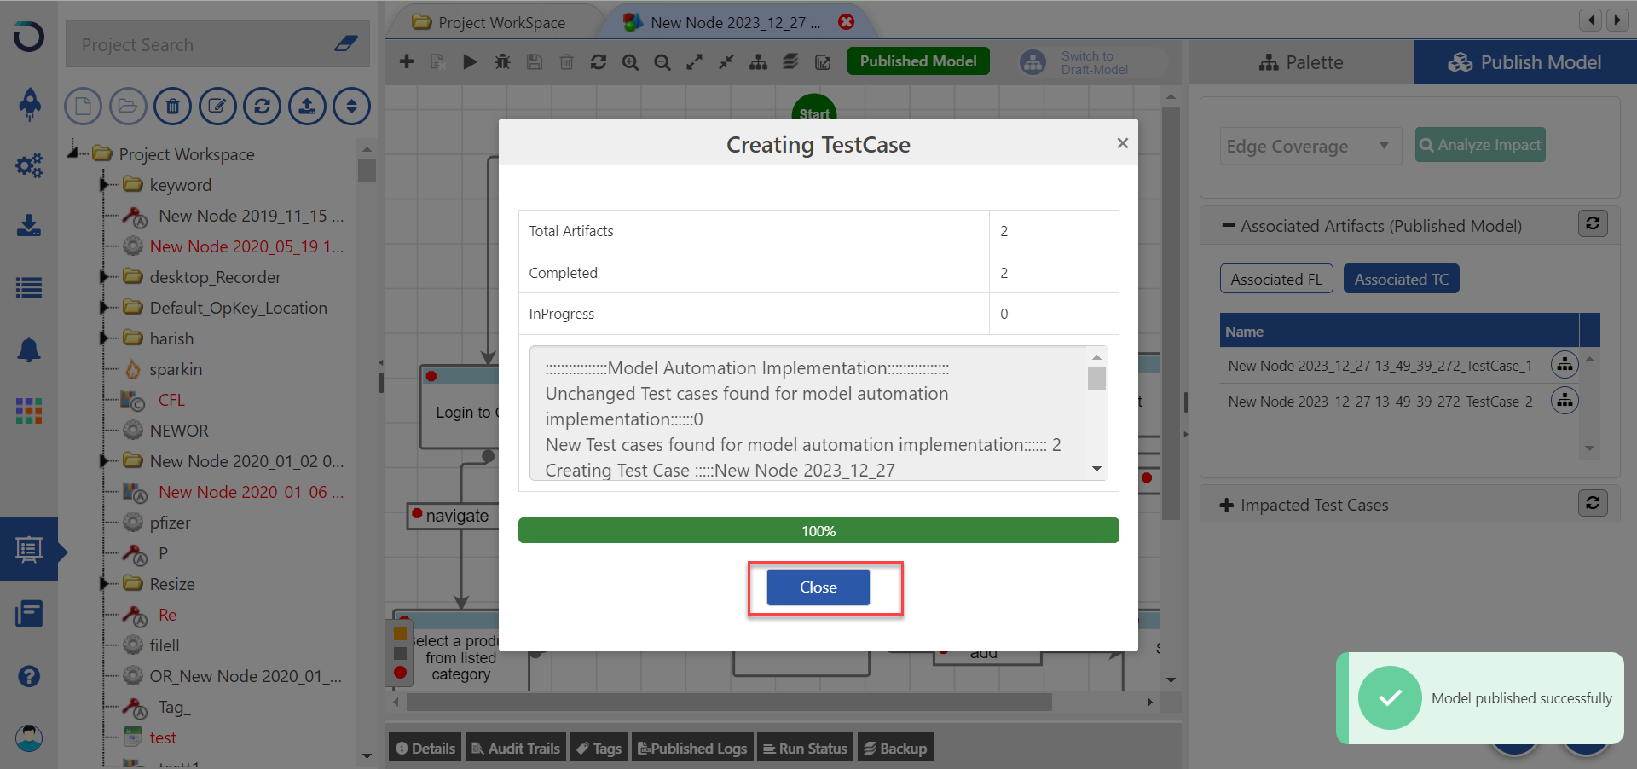Click hierarchy icon for TestCase_1 row
The height and width of the screenshot is (769, 1637).
[1565, 365]
